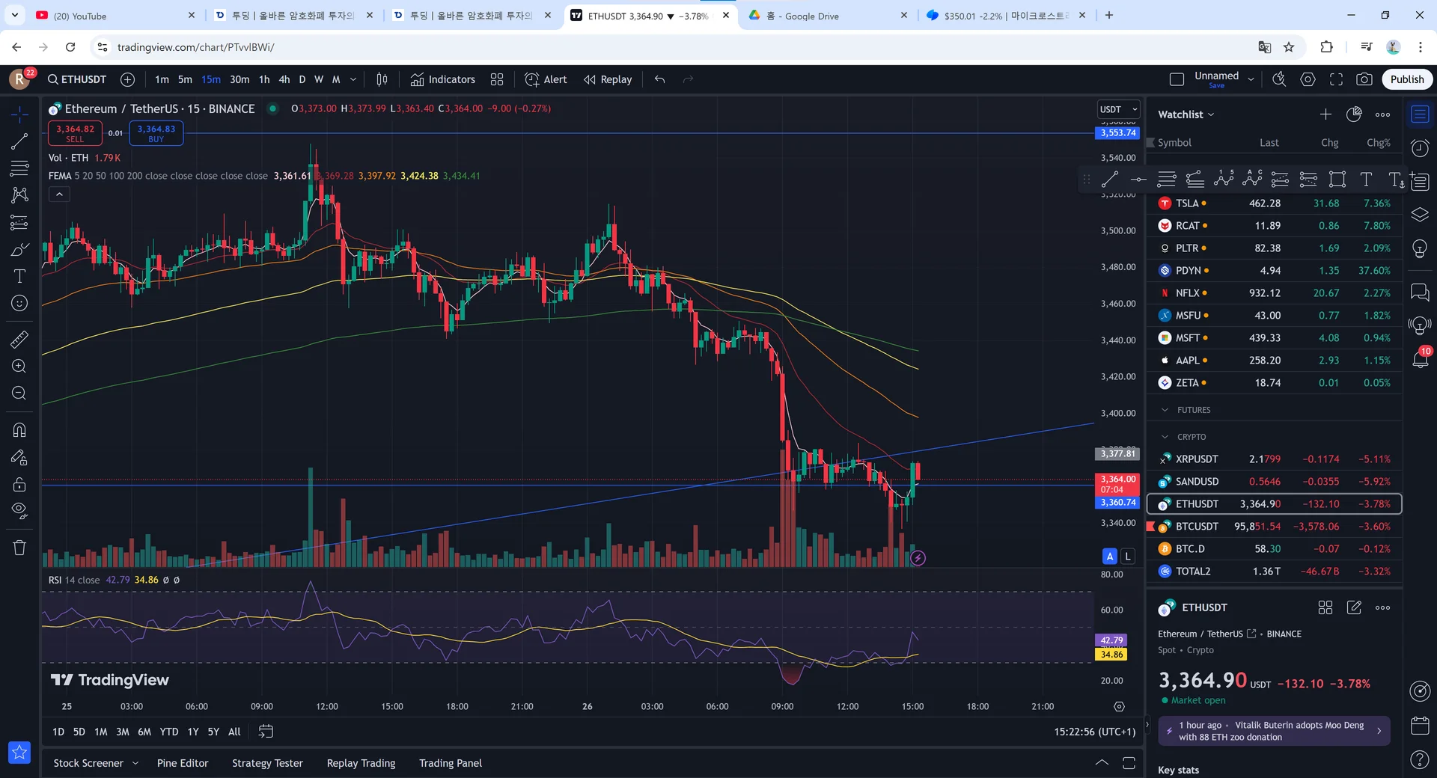This screenshot has height=778, width=1437.
Task: Collapse the indicator legend arrow
Action: (59, 194)
